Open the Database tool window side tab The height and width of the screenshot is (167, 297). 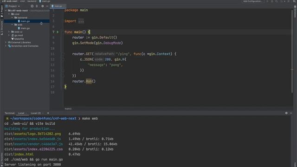click(295, 11)
